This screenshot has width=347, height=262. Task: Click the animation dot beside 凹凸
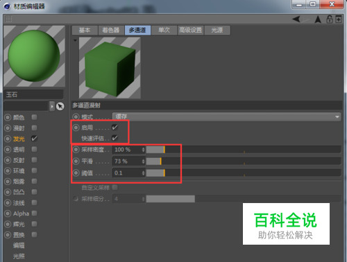click(8, 192)
